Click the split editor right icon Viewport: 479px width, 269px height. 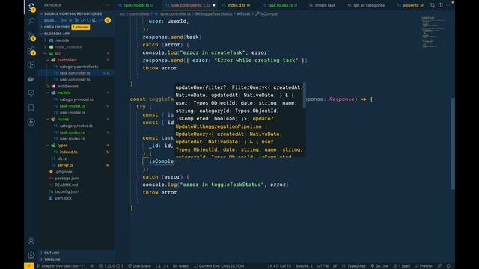click(440, 5)
